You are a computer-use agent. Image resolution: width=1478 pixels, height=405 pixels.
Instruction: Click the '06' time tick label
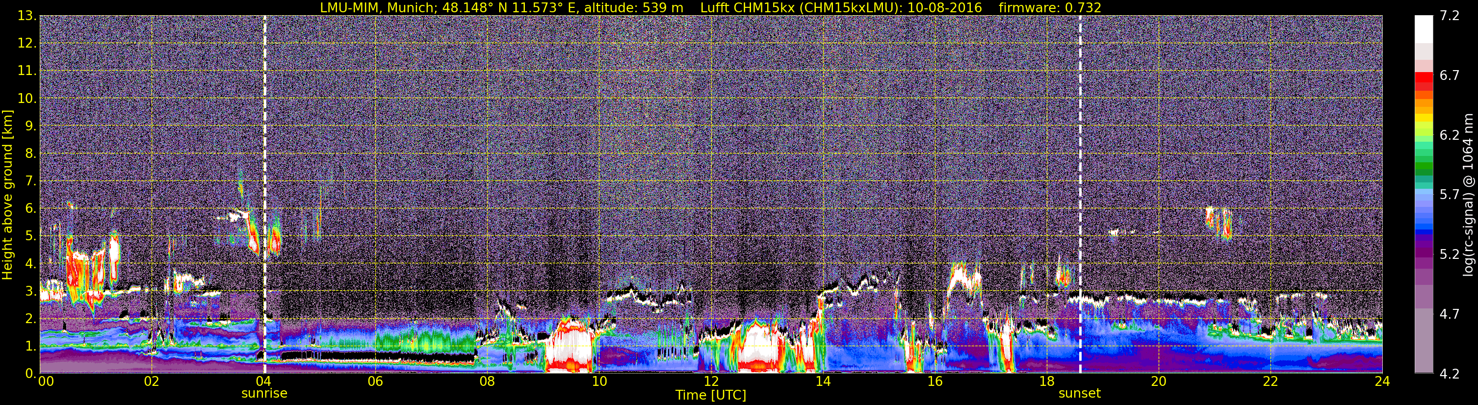[375, 381]
